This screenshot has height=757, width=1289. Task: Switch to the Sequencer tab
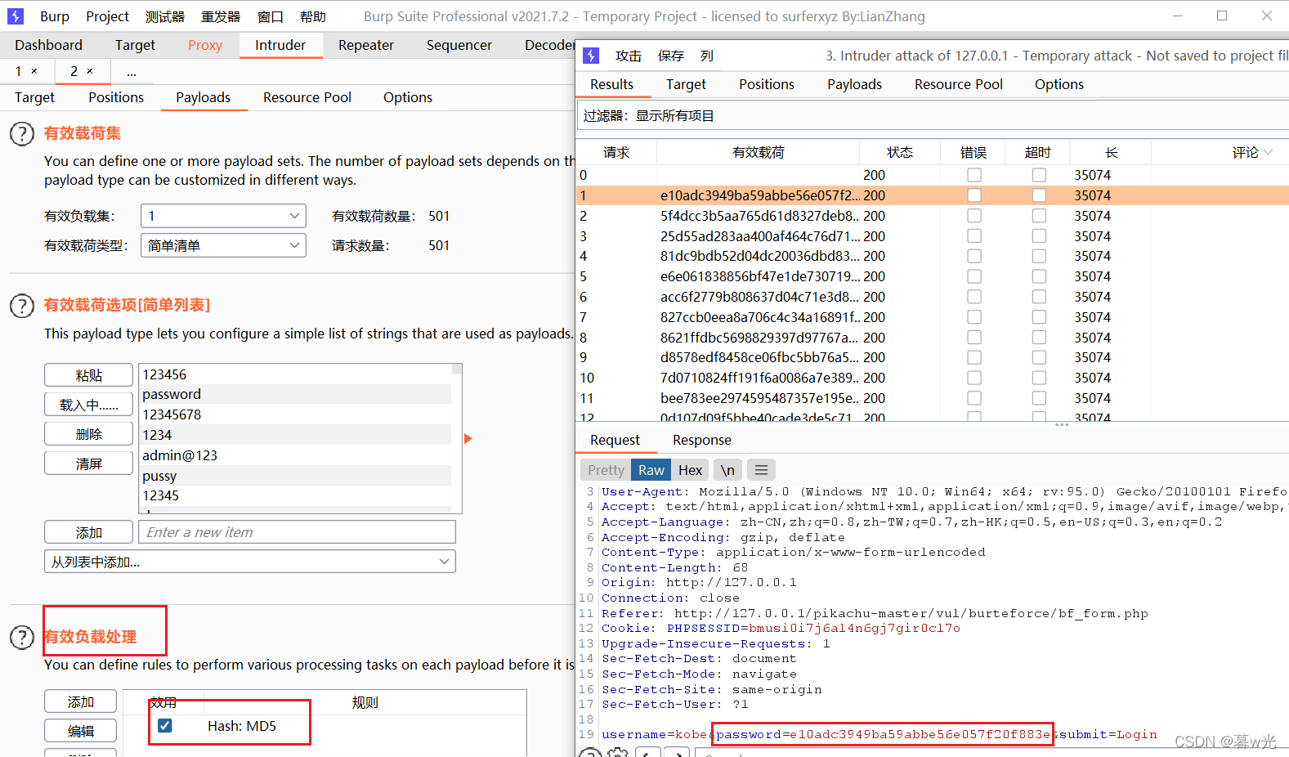pos(459,45)
